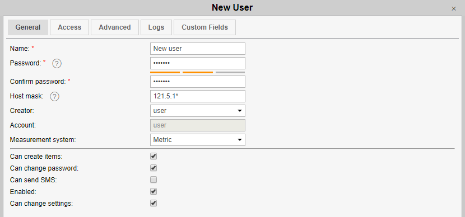Select the General tab
The image size is (465, 217).
click(28, 27)
